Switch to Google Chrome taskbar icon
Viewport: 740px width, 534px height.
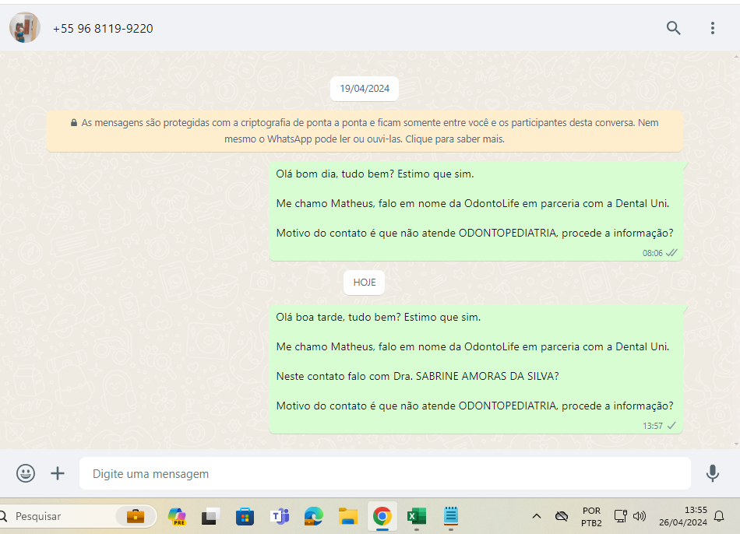382,517
